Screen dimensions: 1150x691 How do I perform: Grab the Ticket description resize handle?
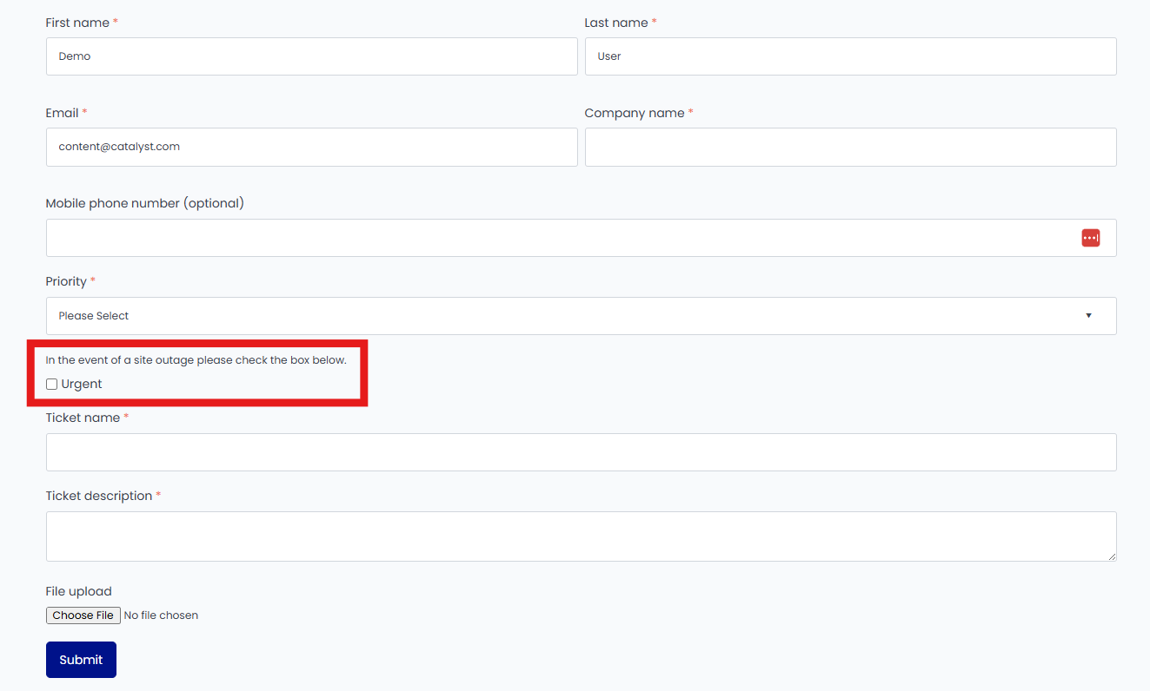1111,556
